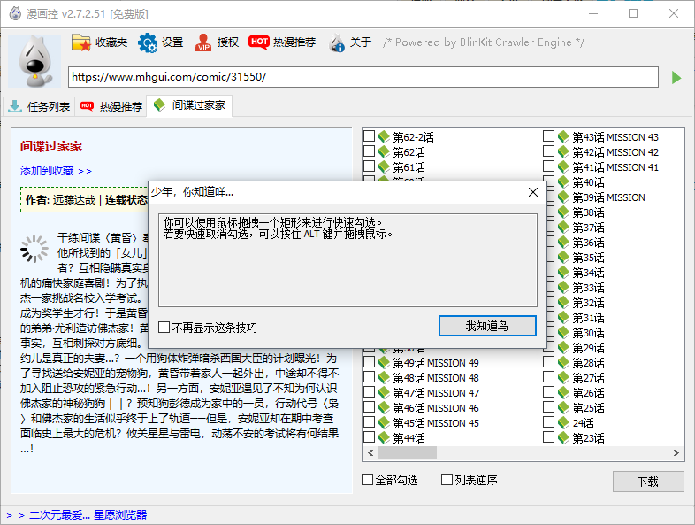695x525 pixels.
Task: Click the book icon of 第38话
Action: 563,212
